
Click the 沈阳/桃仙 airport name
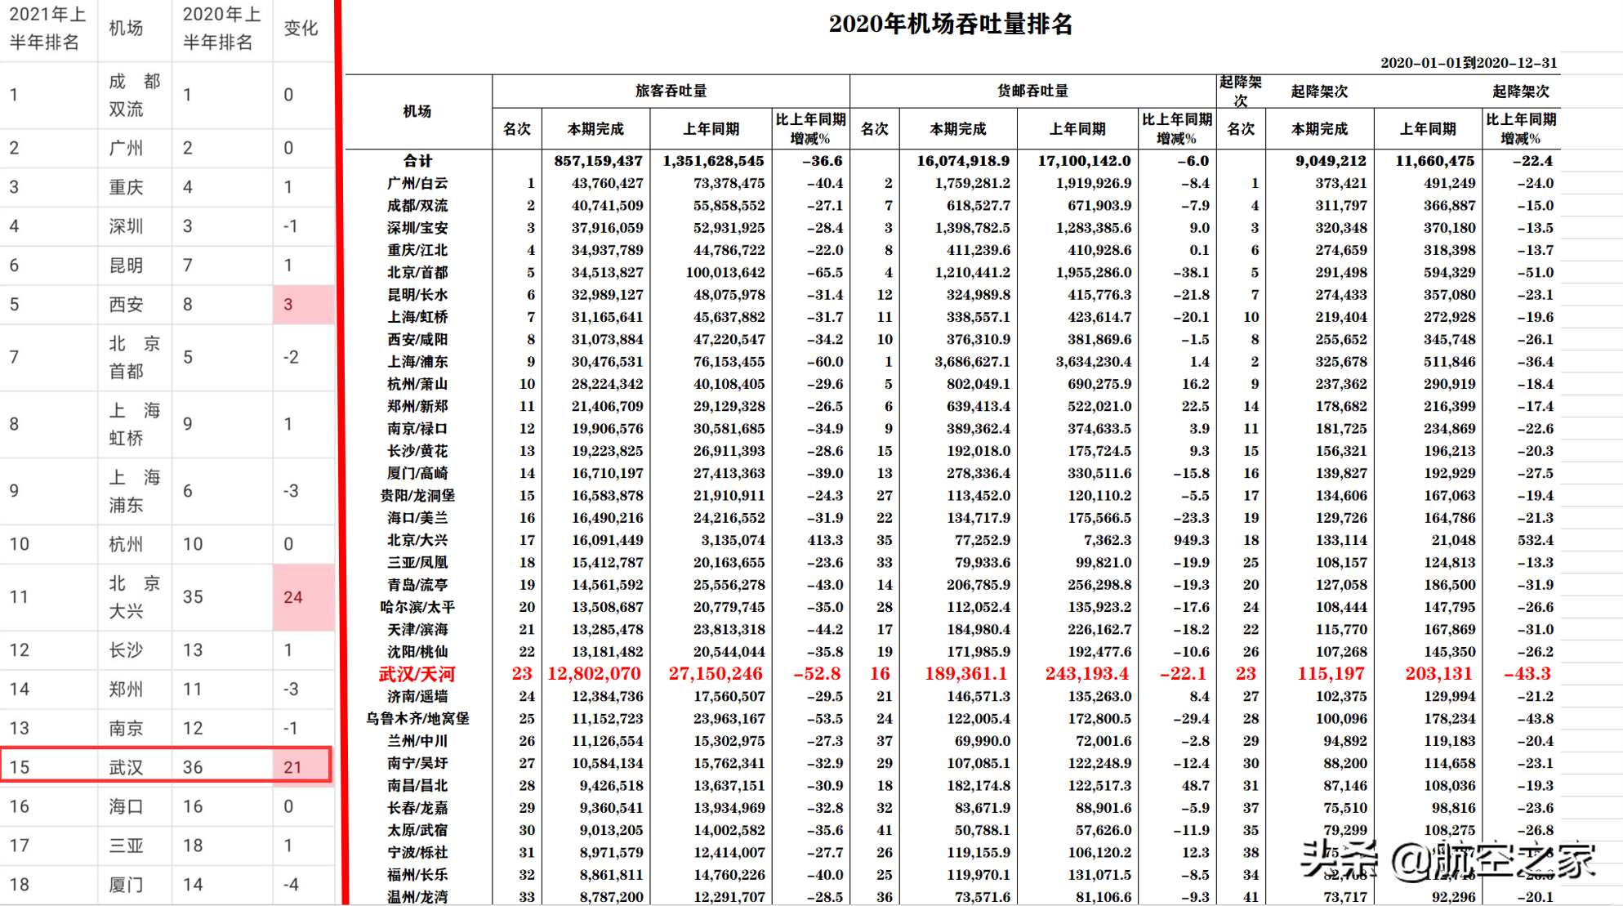pos(417,652)
